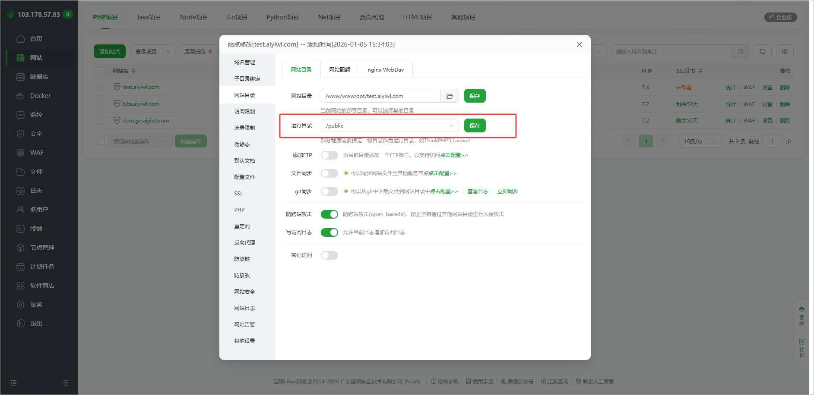
Task: Open the 终端 terminal icon in sidebar
Action: pyautogui.click(x=20, y=229)
